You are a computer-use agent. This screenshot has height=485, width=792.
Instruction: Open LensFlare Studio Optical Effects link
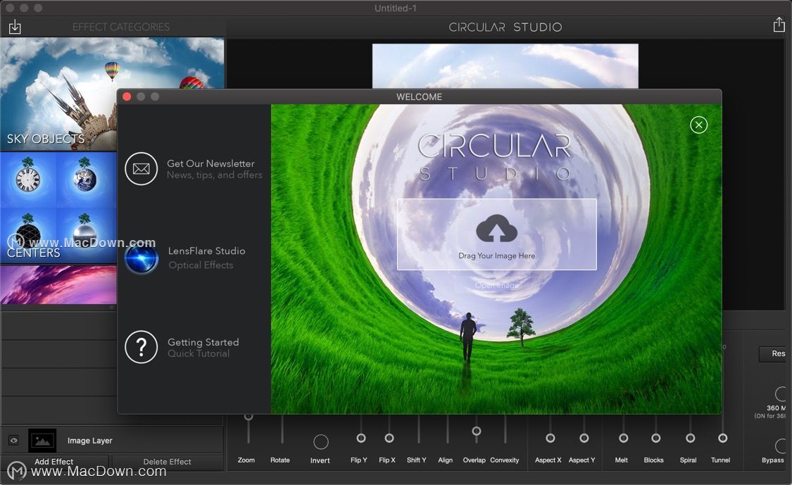pyautogui.click(x=206, y=258)
